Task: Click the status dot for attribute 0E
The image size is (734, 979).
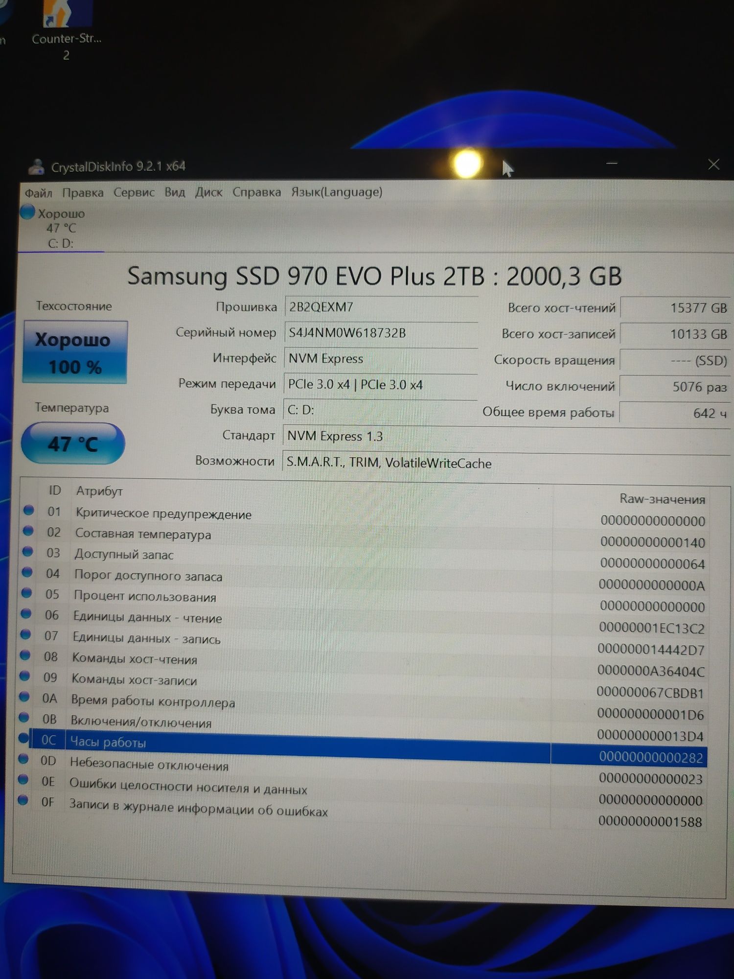Action: [x=23, y=779]
